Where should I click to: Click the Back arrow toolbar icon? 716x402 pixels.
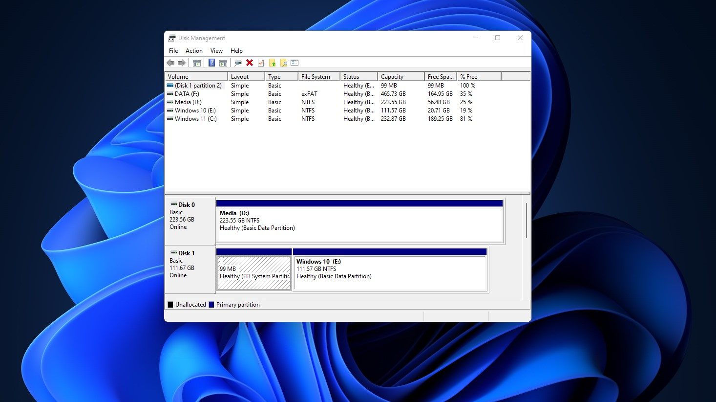[170, 63]
